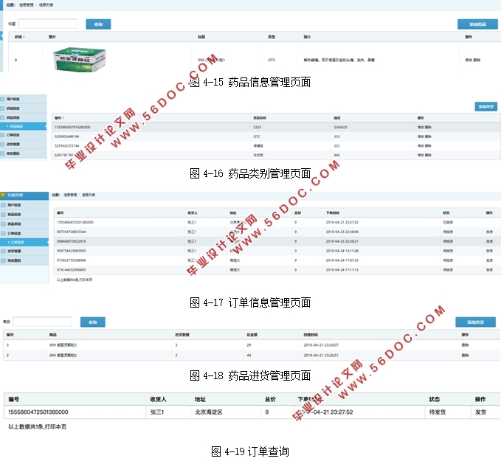Viewport: 504px width, 464px height.
Task: Open 修改密码 in the category page sidebar
Action: pyautogui.click(x=15, y=154)
